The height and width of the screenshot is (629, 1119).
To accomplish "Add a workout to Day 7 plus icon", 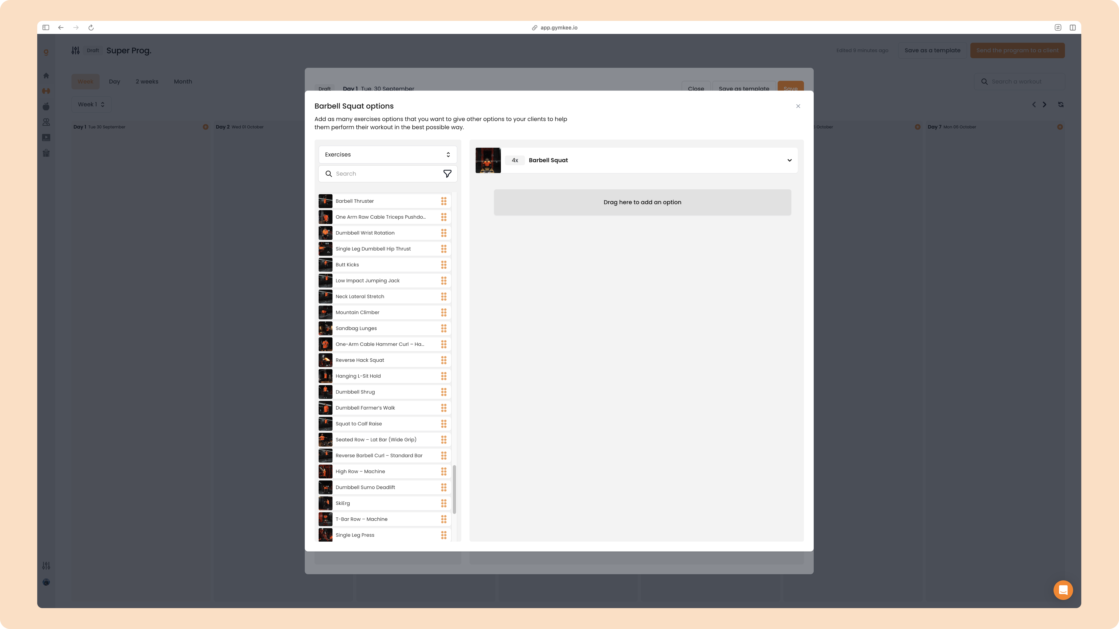I will pyautogui.click(x=1060, y=127).
